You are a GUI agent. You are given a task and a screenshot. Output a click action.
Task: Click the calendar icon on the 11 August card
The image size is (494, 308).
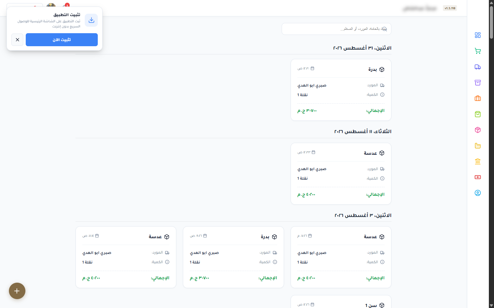point(314,152)
